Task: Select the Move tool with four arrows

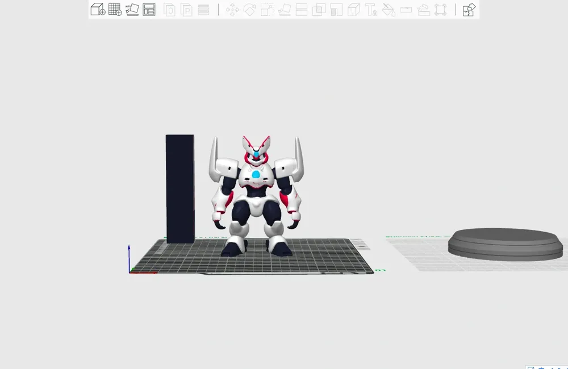Action: tap(232, 10)
